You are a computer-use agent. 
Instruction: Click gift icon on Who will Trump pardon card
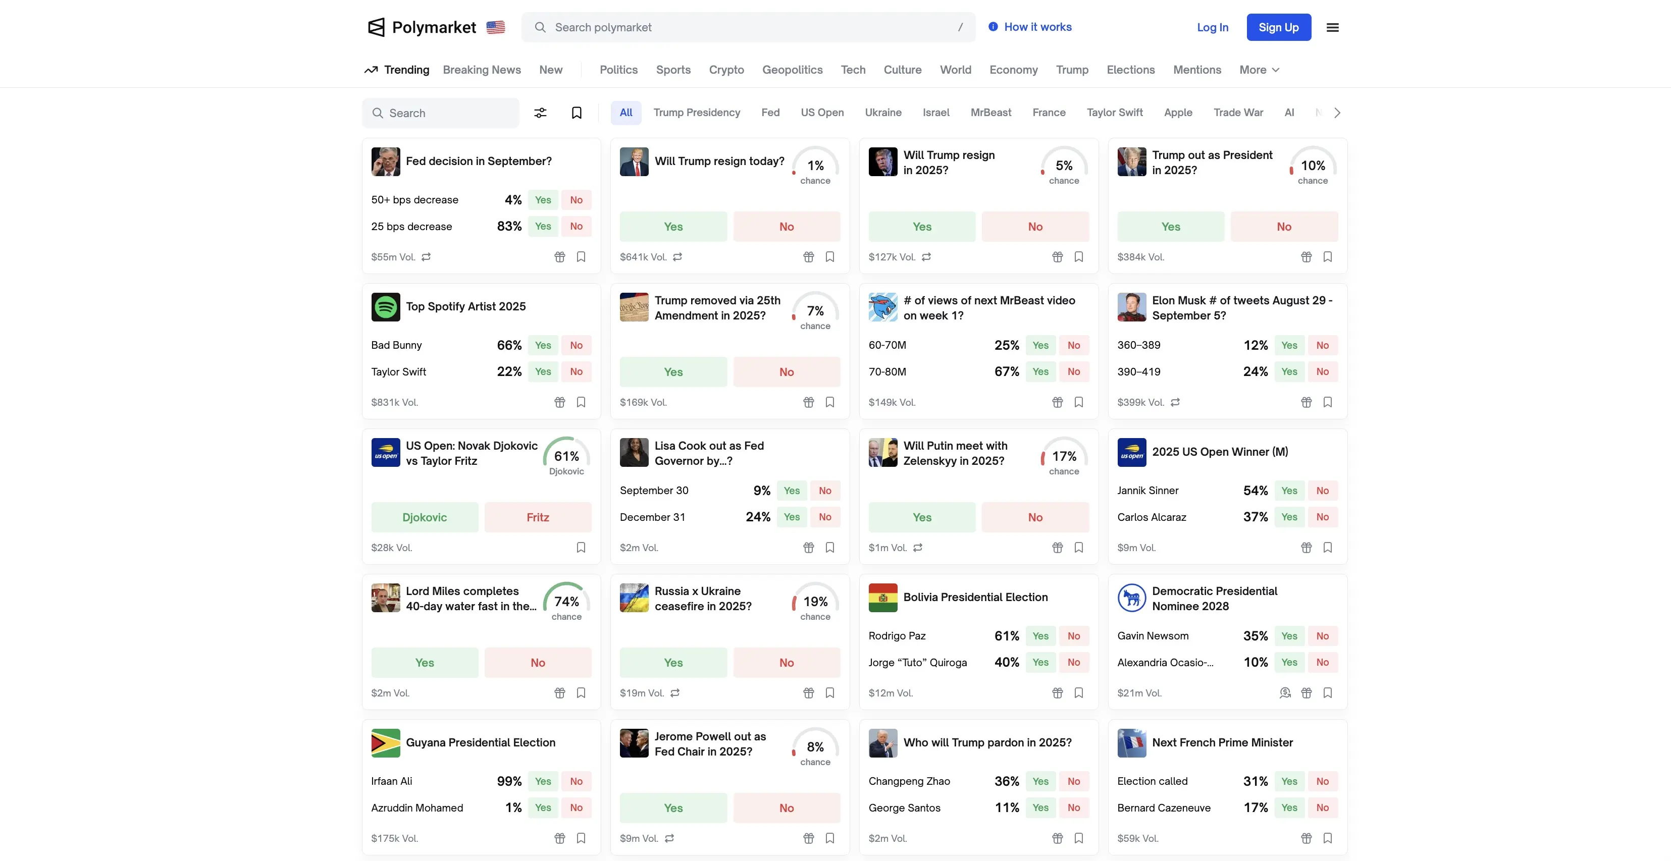pos(1057,838)
